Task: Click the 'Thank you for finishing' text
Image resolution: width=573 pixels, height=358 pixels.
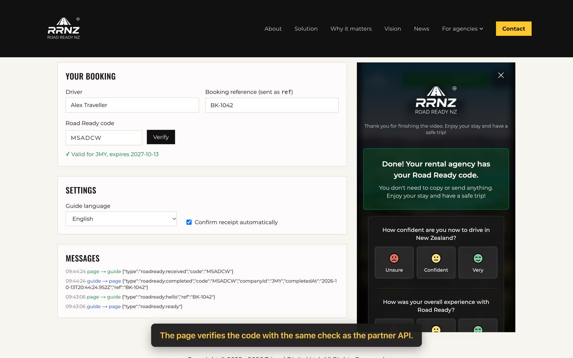Action: (x=436, y=129)
